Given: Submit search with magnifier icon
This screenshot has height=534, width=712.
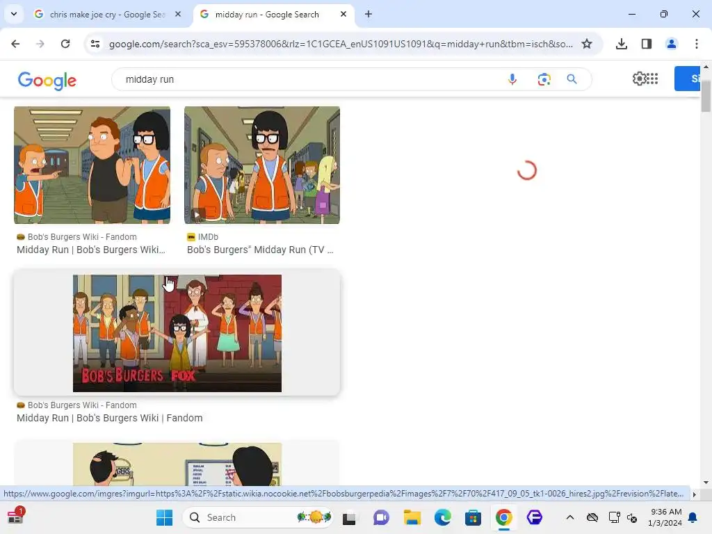Looking at the screenshot, I should [572, 79].
